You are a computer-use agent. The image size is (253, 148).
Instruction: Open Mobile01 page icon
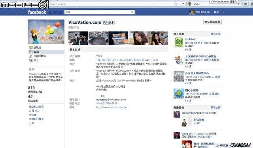point(179,42)
